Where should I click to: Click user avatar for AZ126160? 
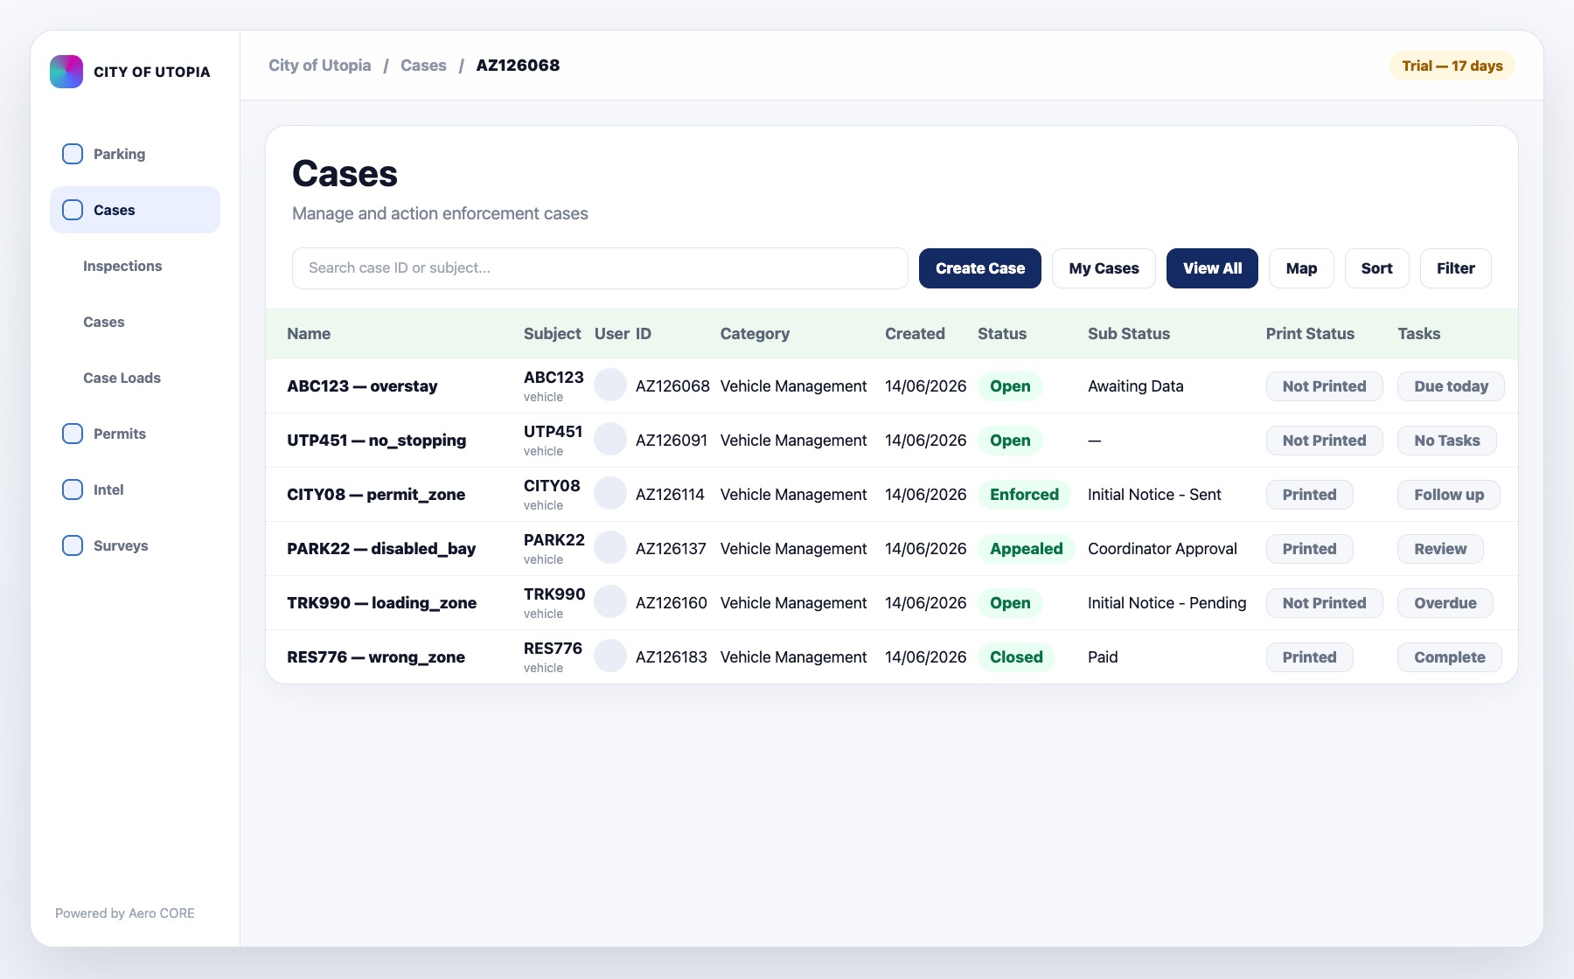pos(610,602)
